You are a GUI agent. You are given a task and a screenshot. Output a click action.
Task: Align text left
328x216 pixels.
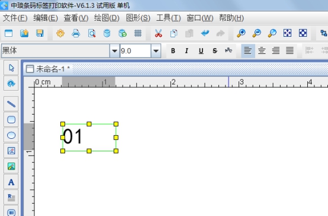pos(248,51)
